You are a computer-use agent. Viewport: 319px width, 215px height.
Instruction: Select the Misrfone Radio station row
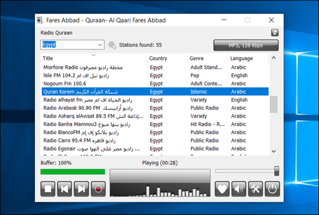pos(155,67)
